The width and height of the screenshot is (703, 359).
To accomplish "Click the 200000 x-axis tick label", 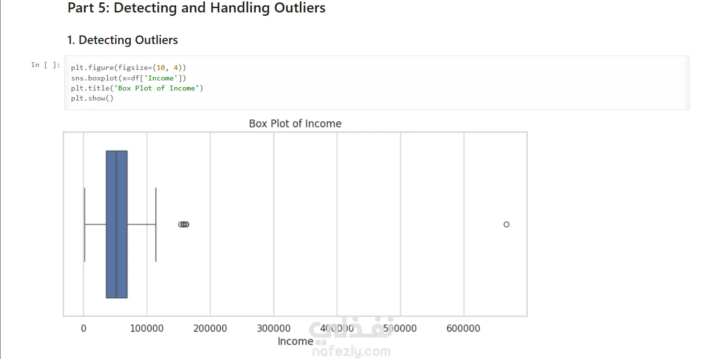I will [x=210, y=329].
